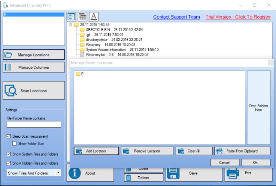
Task: Click the About info icon
Action: [75, 173]
